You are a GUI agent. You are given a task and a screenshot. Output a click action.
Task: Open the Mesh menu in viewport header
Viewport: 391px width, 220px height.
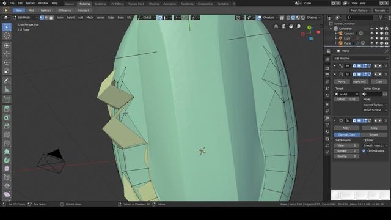(90, 18)
